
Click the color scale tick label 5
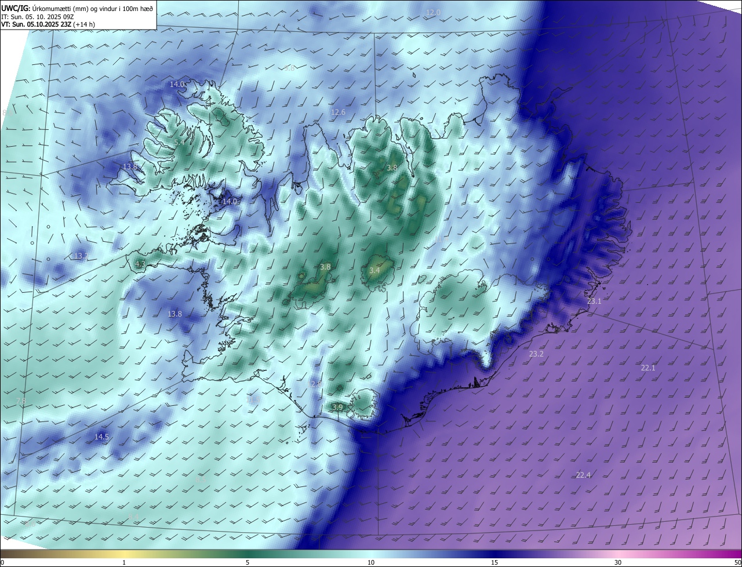pyautogui.click(x=248, y=562)
